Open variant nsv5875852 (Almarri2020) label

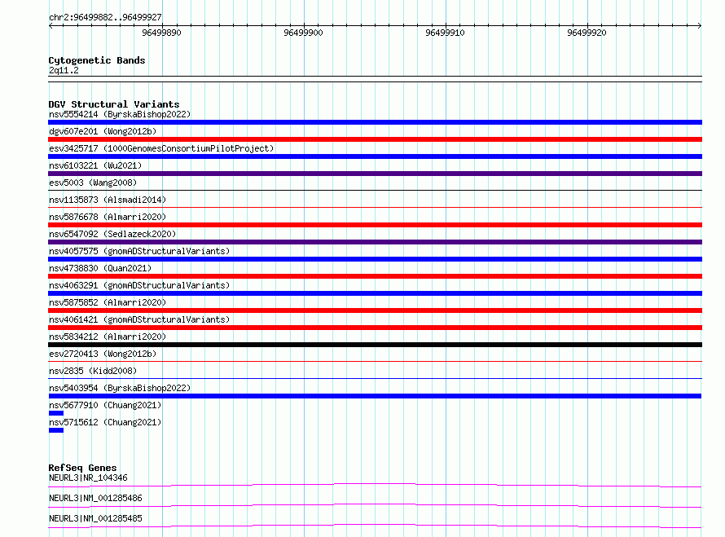[108, 302]
